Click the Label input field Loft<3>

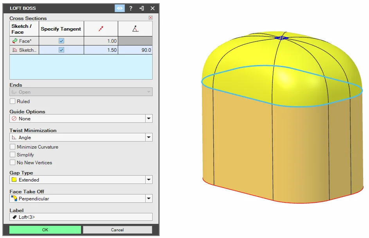coord(81,217)
